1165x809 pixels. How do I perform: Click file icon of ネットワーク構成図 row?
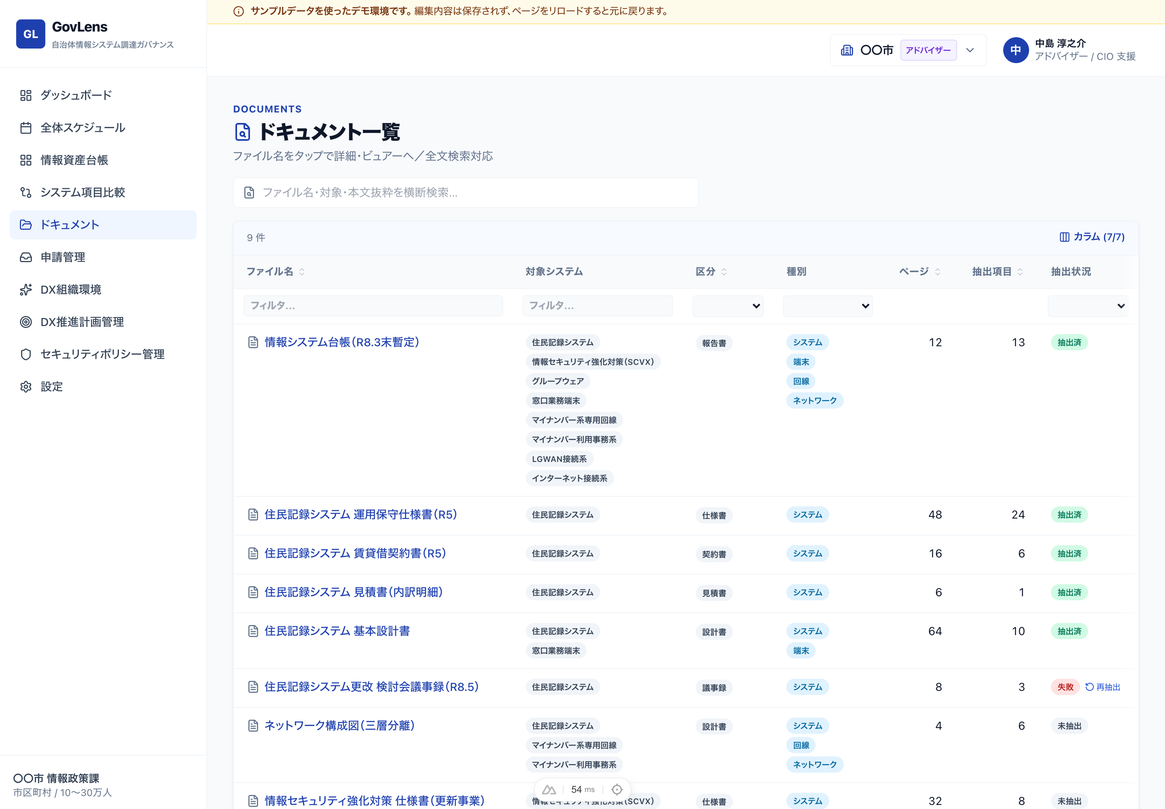point(253,726)
